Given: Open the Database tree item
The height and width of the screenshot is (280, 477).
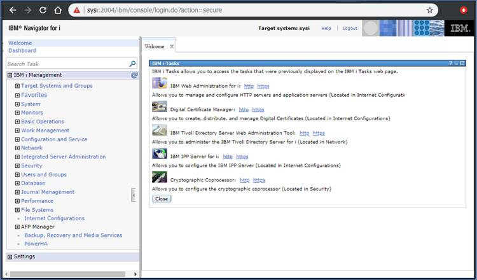Looking at the screenshot, I should click(x=33, y=183).
